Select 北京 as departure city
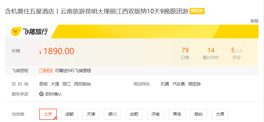The image size is (264, 122). pos(48,114)
